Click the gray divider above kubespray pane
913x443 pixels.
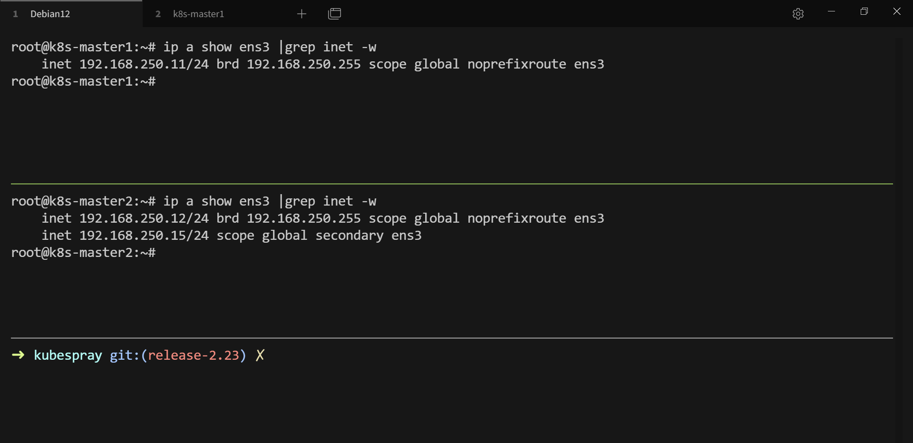tap(452, 338)
